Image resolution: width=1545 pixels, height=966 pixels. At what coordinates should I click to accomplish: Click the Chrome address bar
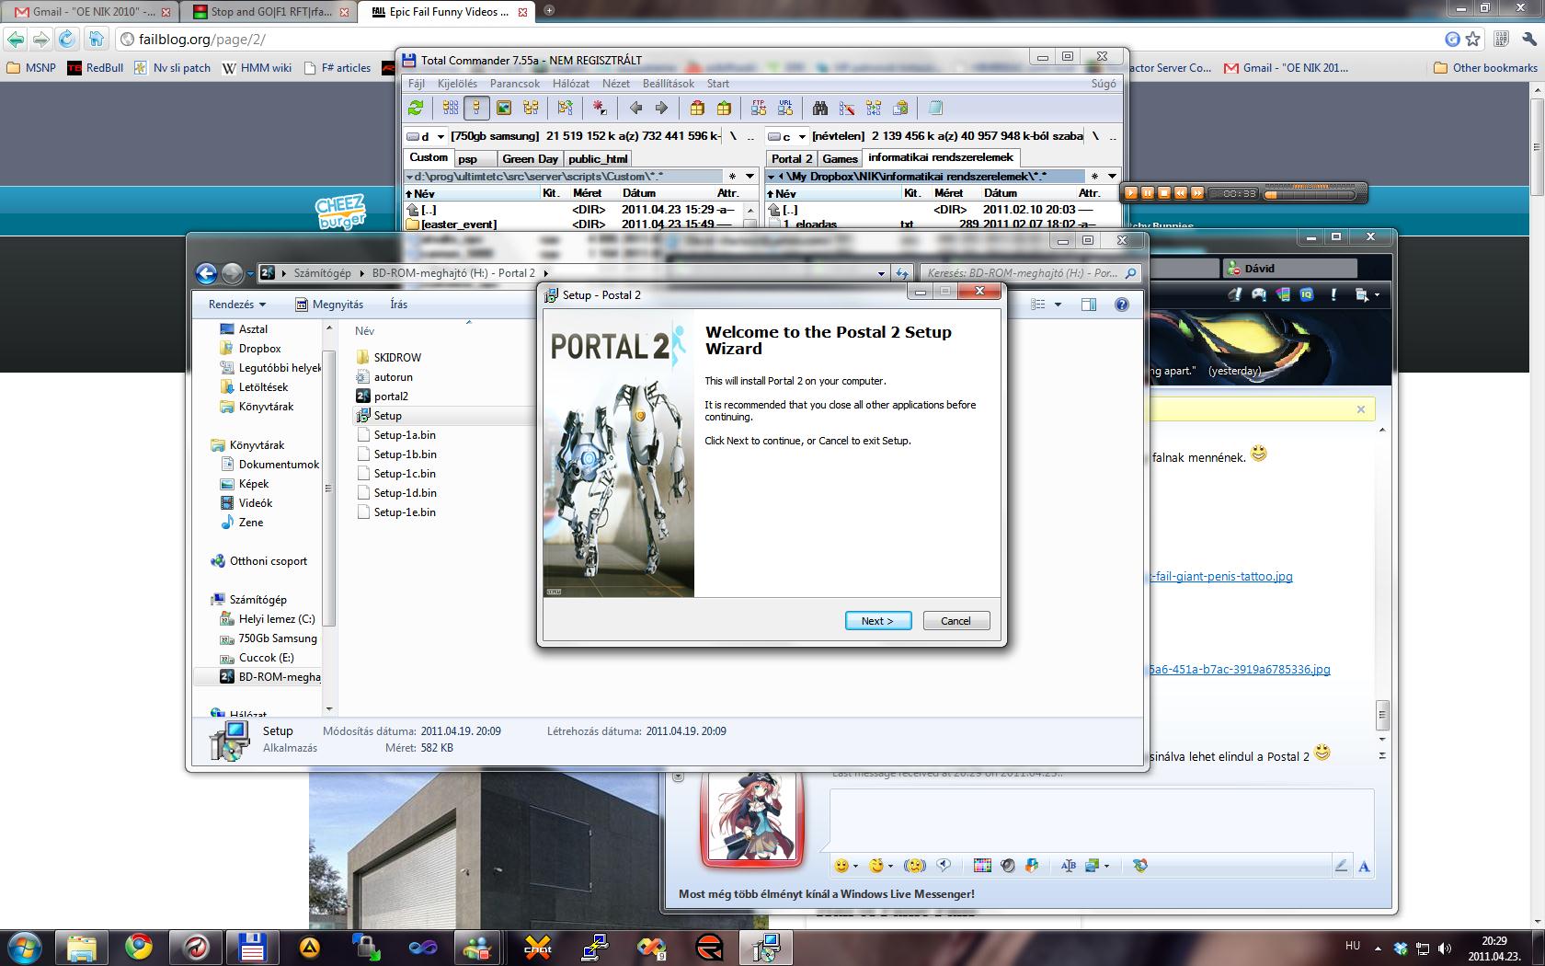tap(782, 39)
